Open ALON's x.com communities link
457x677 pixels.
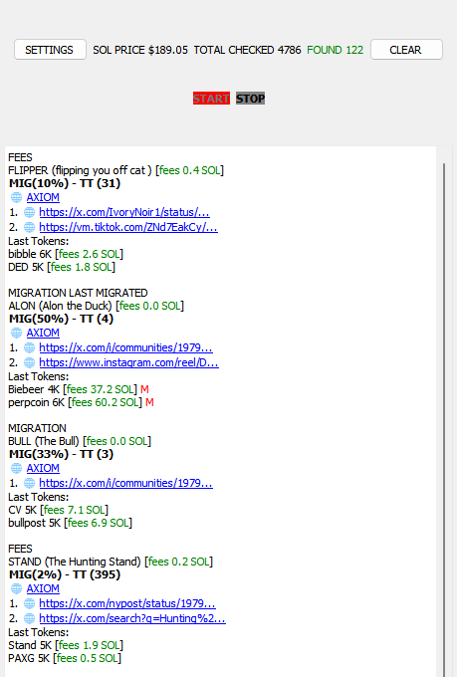[x=125, y=347]
